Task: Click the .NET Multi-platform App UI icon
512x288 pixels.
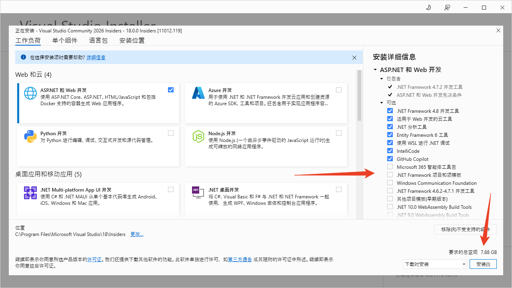Action: pyautogui.click(x=30, y=193)
